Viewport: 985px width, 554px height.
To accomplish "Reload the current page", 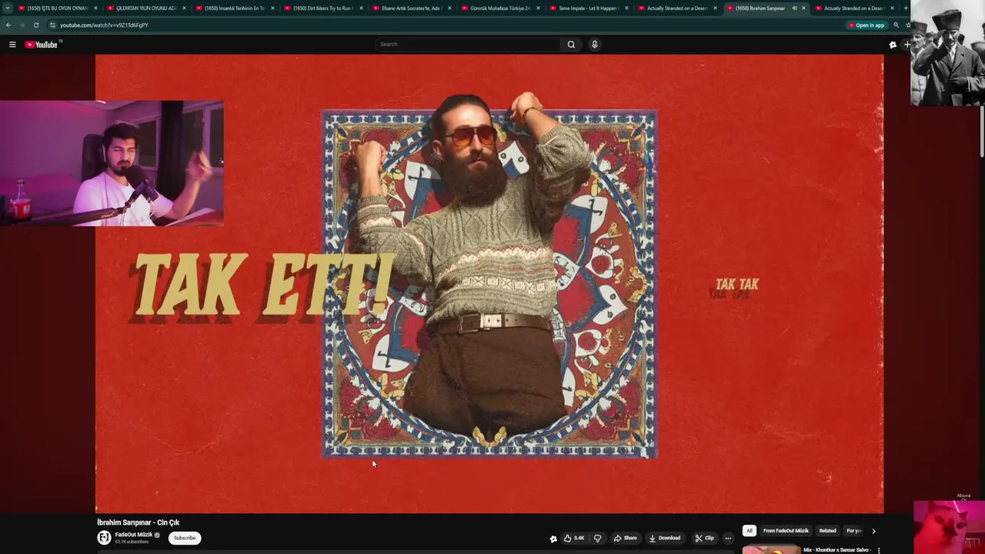I will [x=35, y=25].
